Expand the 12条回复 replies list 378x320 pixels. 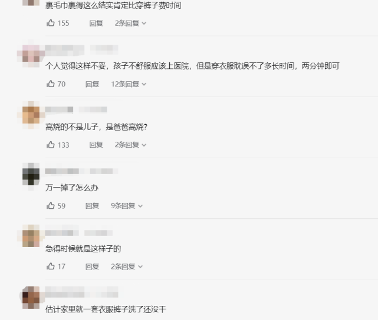pos(129,84)
